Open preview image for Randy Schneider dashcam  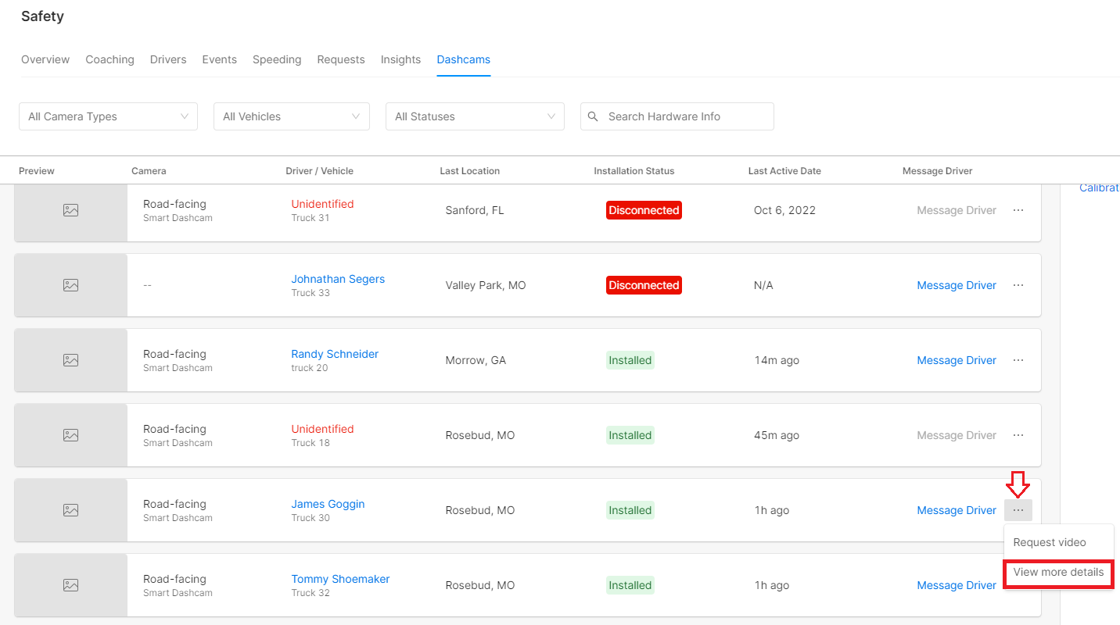tap(70, 360)
